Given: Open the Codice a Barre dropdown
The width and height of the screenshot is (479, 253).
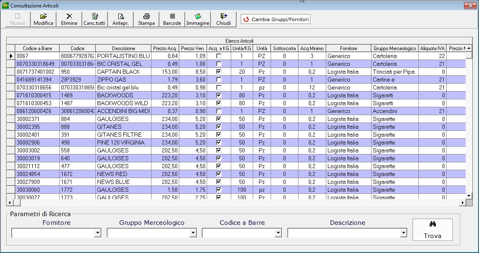Looking at the screenshot, I should point(278,233).
